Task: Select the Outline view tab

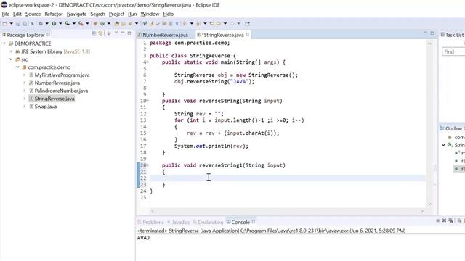Action: (450, 128)
